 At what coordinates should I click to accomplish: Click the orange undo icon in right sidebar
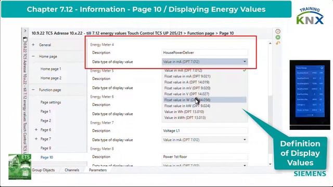point(278,43)
